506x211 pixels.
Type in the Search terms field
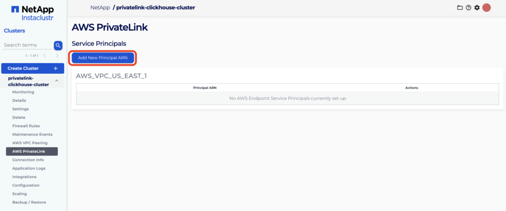click(27, 45)
